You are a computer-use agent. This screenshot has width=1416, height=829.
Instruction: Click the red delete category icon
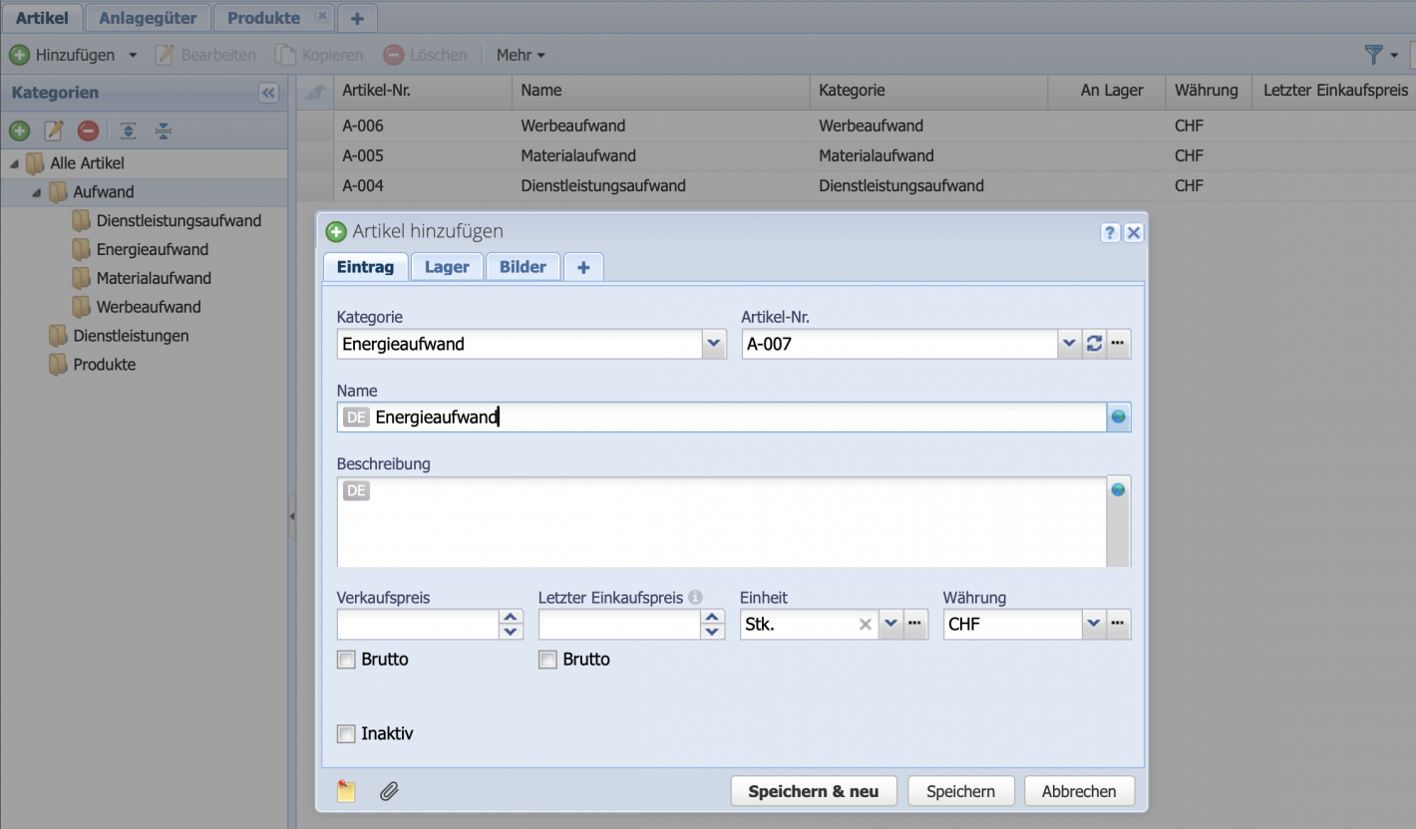pyautogui.click(x=88, y=131)
